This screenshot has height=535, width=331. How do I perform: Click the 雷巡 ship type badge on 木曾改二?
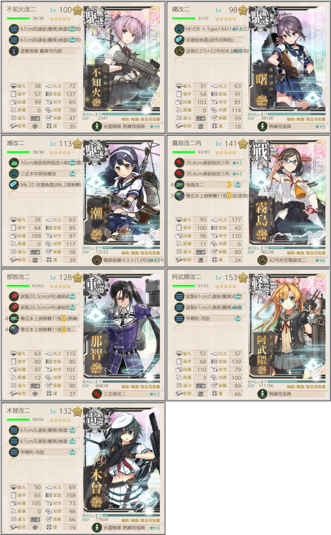coord(96,419)
